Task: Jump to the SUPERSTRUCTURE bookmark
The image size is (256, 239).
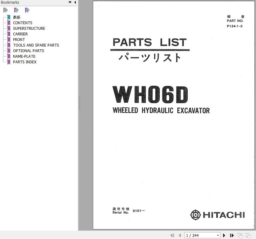Action: coord(29,28)
